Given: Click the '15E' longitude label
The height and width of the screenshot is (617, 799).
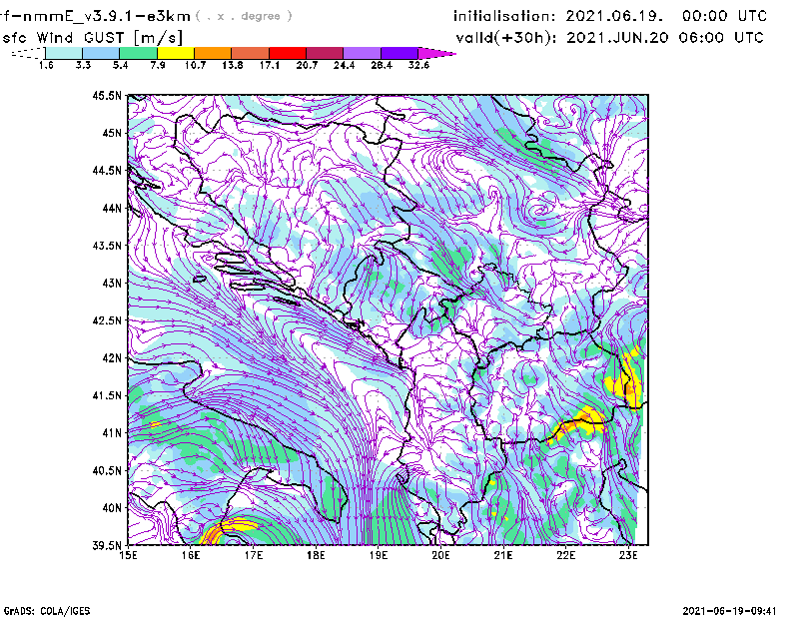Looking at the screenshot, I should click(x=128, y=555).
